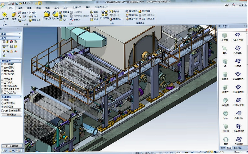Click the wide button at bottom of the properties panel
The height and width of the screenshot is (154, 248).
click(x=12, y=146)
